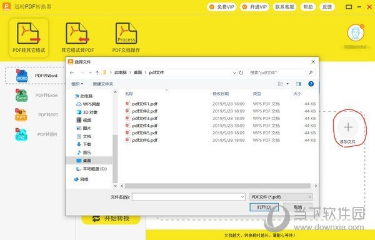Screen dimensions: 375x240
Task: Select 此电脑 in the navigation tree
Action: tap(84, 96)
